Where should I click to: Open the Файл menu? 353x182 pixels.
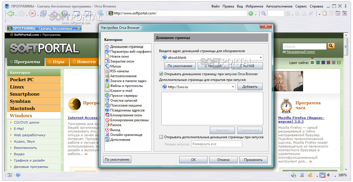click(x=215, y=6)
